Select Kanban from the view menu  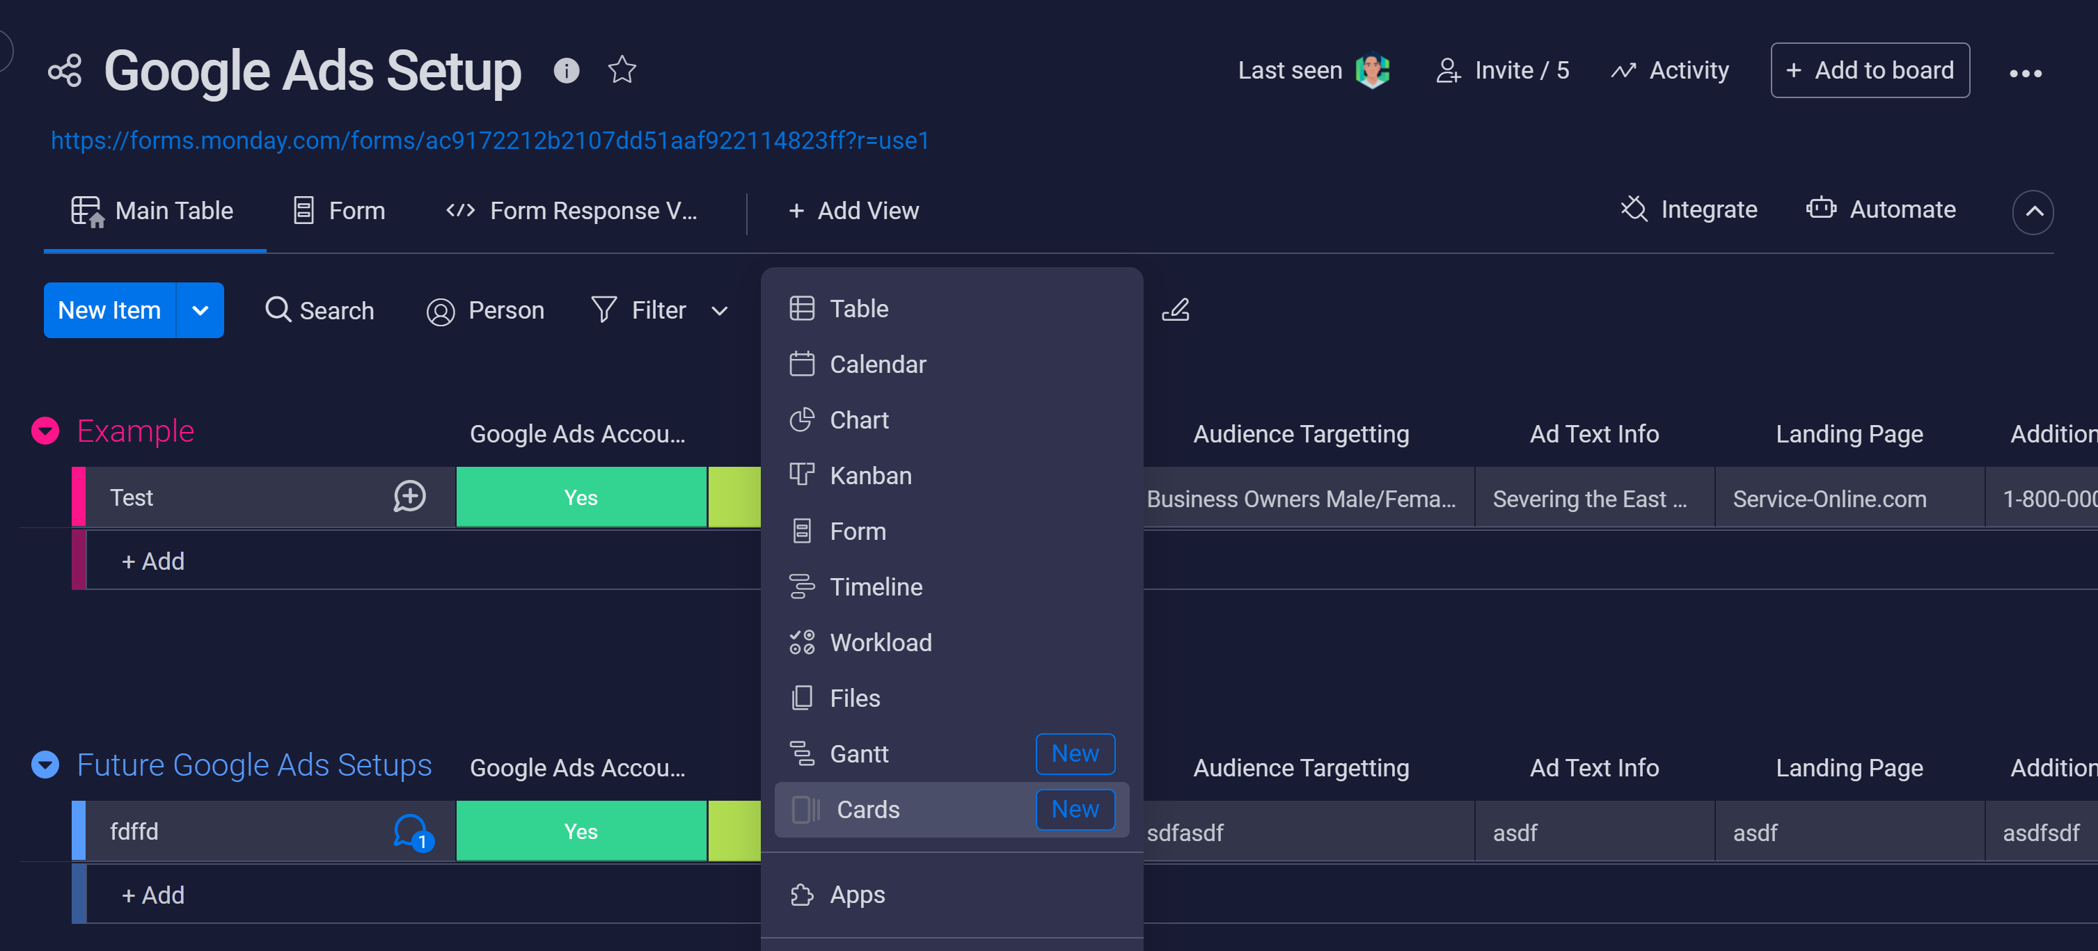pos(870,476)
